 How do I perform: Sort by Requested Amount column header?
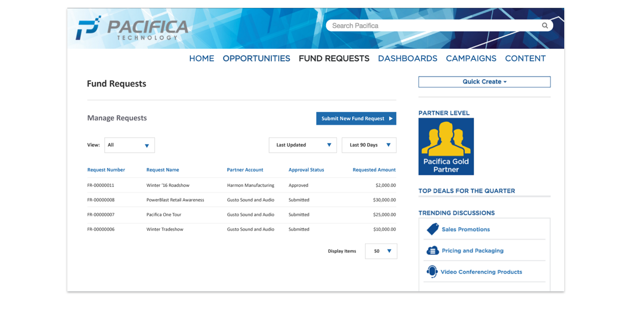[374, 170]
